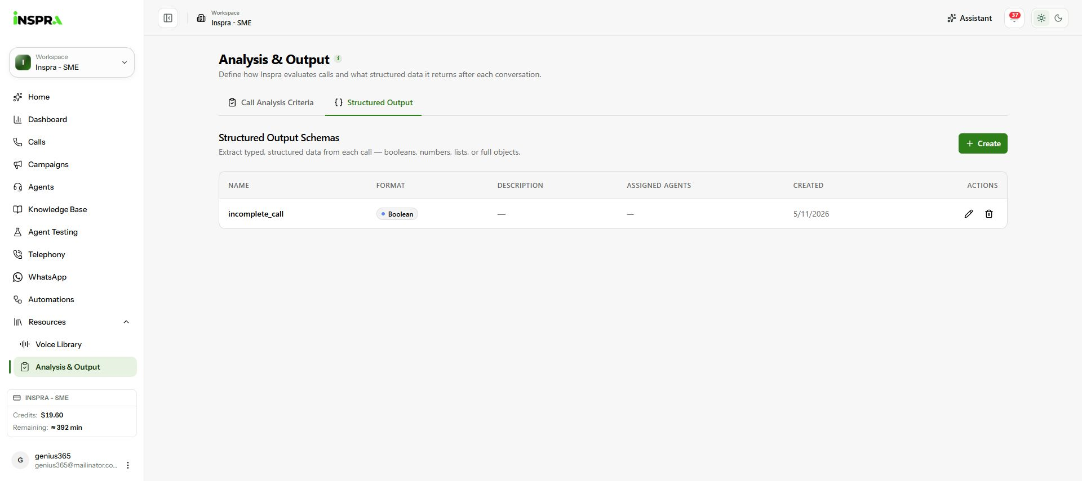Edit the incomplete_call schema with pencil icon
Image resolution: width=1082 pixels, height=481 pixels.
969,214
